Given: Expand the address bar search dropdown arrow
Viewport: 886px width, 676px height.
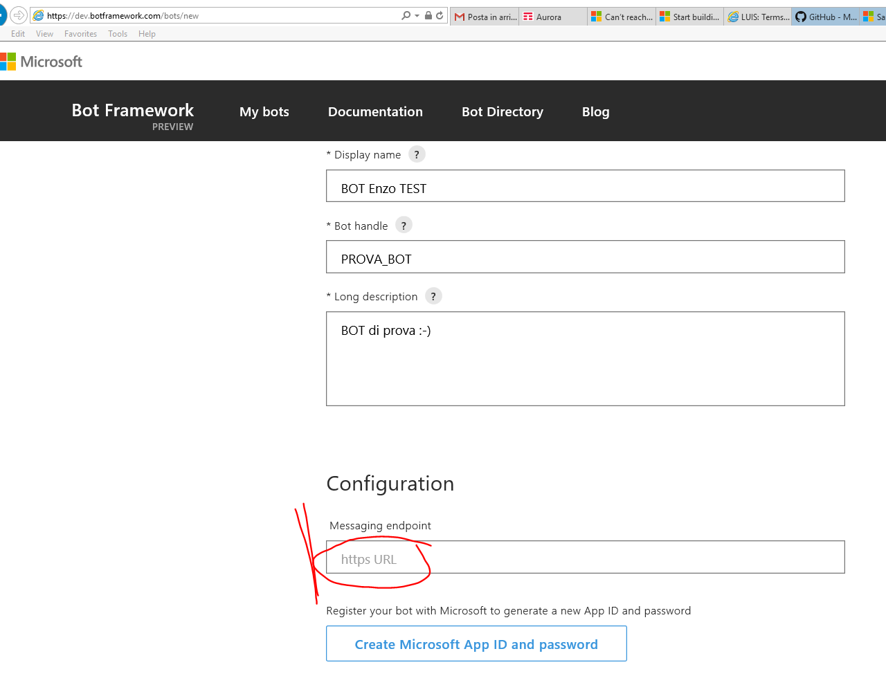Looking at the screenshot, I should [417, 15].
